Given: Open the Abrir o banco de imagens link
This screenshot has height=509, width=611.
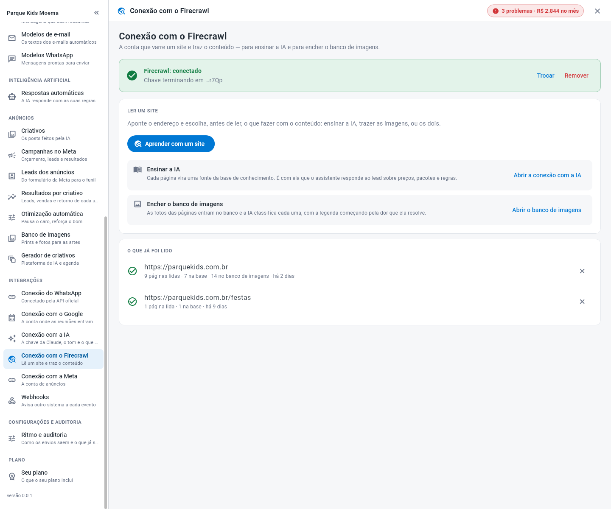Looking at the screenshot, I should 547,210.
